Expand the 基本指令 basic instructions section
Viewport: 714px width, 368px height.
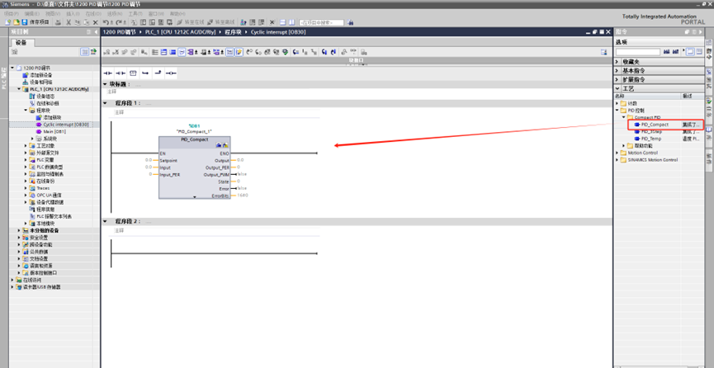pyautogui.click(x=617, y=71)
